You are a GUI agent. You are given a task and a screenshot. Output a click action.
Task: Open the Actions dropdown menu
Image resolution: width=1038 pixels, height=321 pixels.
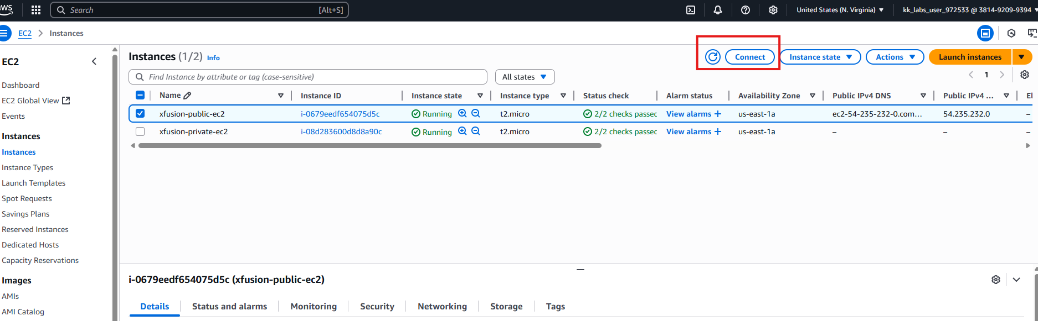pyautogui.click(x=895, y=57)
